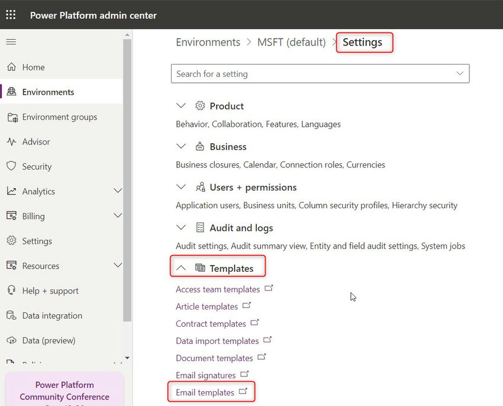Click the Security shield icon
The width and height of the screenshot is (503, 406).
tap(11, 166)
